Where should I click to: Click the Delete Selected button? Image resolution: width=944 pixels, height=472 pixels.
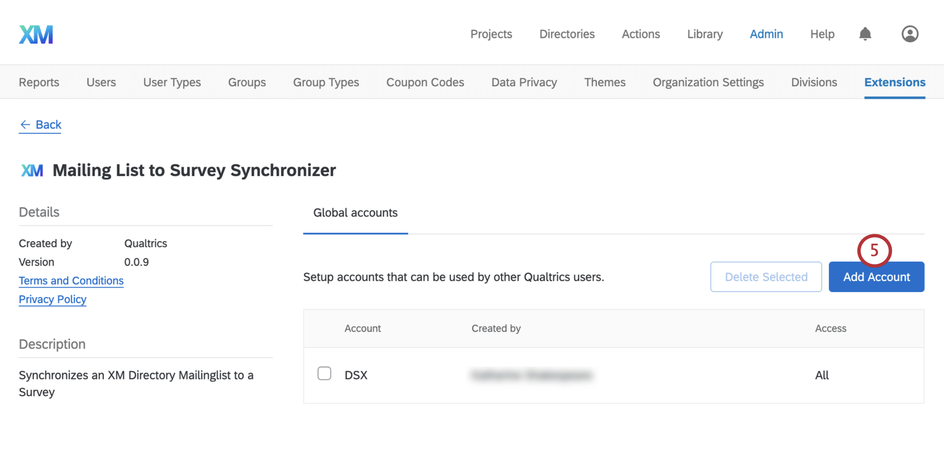pyautogui.click(x=766, y=277)
